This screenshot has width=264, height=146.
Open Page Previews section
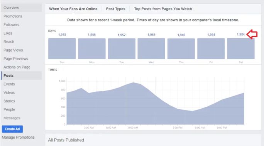[x=16, y=59]
